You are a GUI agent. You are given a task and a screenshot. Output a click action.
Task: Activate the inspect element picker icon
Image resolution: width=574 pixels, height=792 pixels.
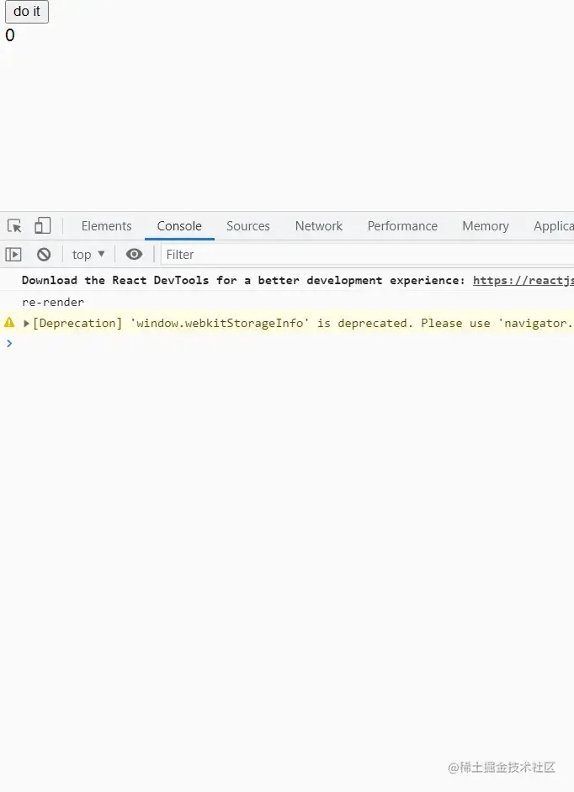pyautogui.click(x=14, y=226)
